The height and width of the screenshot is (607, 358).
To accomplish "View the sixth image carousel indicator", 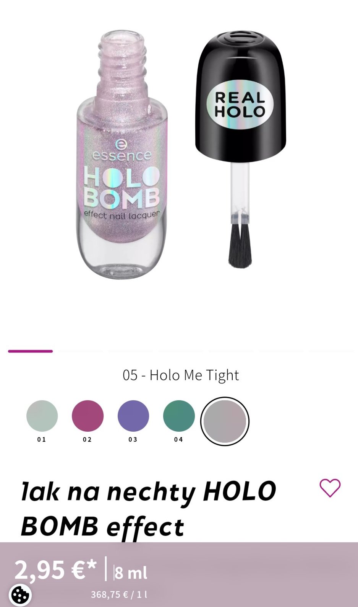I will pos(281,351).
